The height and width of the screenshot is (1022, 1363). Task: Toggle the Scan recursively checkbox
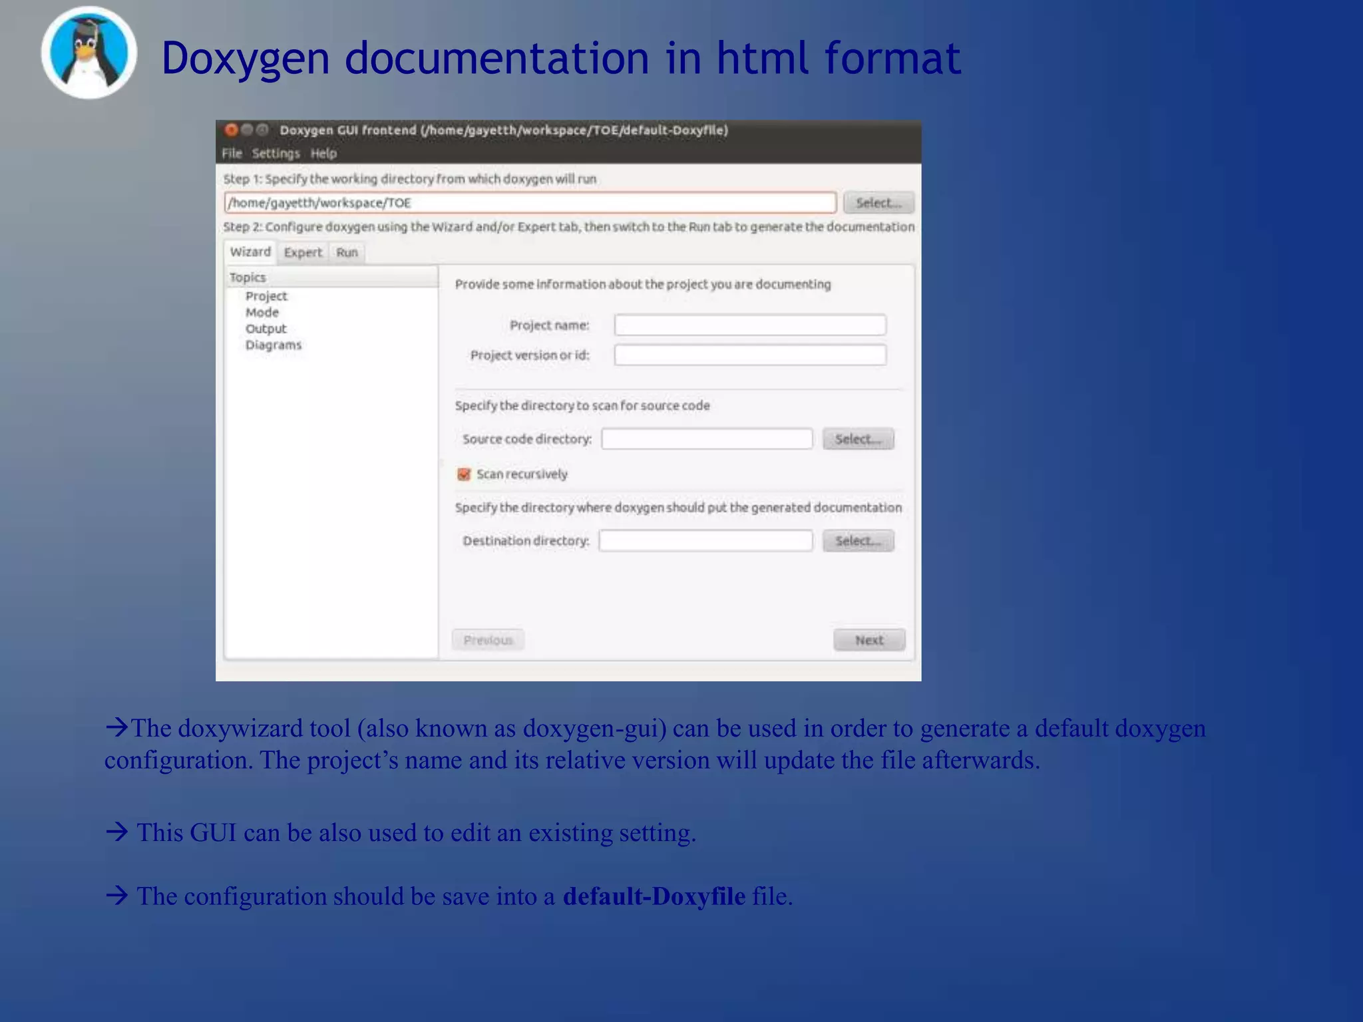click(464, 474)
